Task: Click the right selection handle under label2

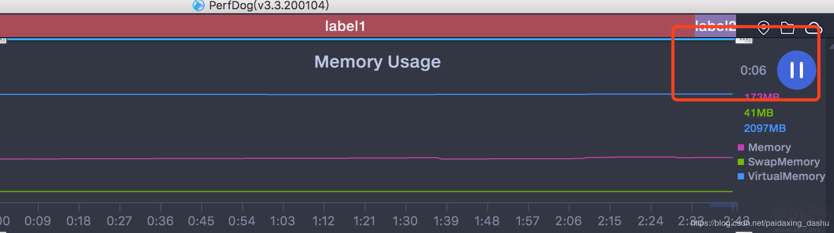Action: pos(743,40)
